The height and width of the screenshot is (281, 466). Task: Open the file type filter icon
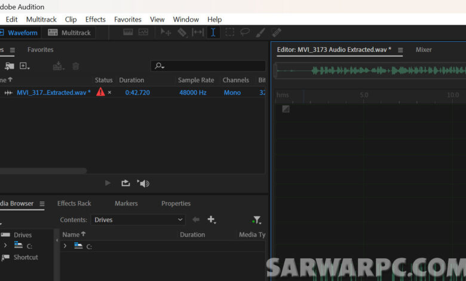point(256,220)
